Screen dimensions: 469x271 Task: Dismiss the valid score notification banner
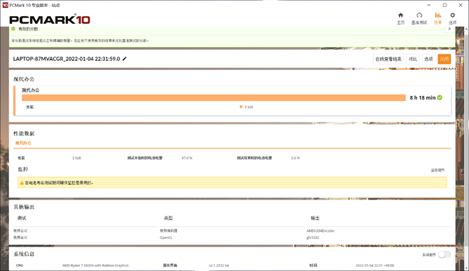pos(449,29)
